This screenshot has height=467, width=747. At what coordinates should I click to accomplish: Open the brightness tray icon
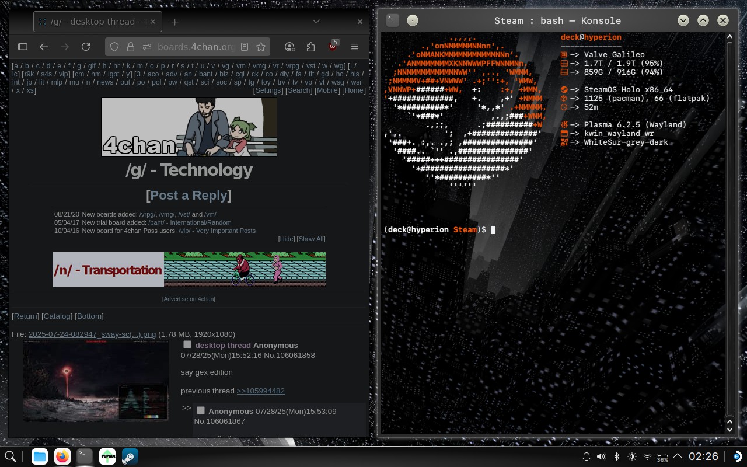coord(632,456)
